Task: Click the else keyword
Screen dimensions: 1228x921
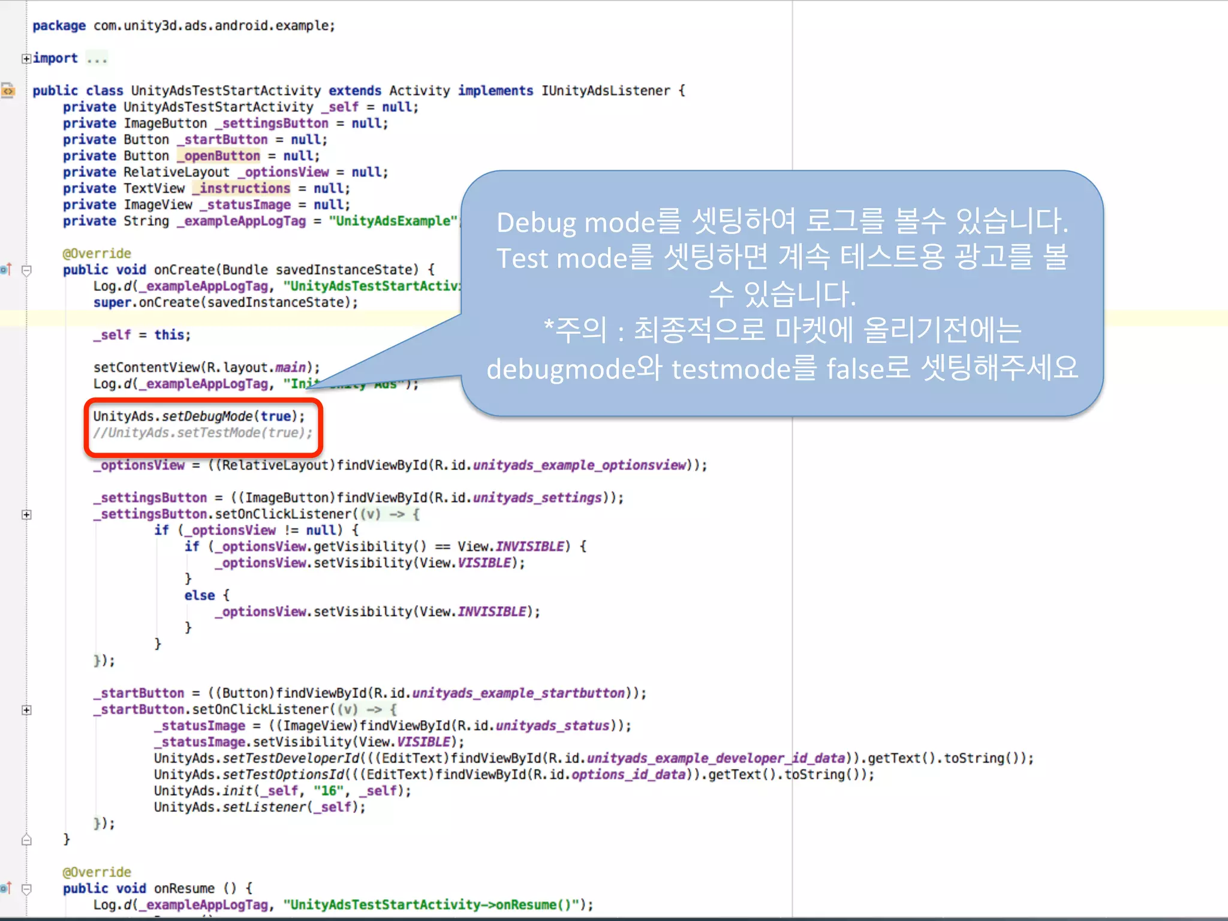Action: [x=199, y=595]
